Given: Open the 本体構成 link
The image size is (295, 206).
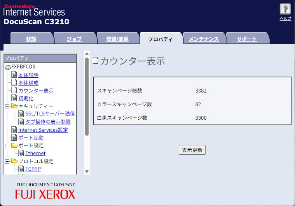Looking at the screenshot, I should 28,83.
